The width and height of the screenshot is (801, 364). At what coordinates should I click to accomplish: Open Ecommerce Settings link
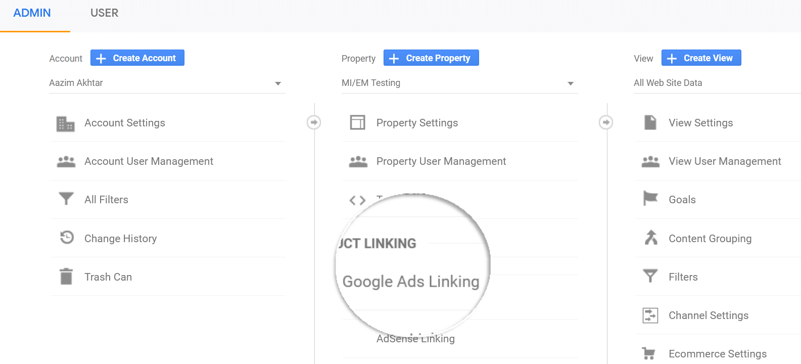tap(718, 354)
